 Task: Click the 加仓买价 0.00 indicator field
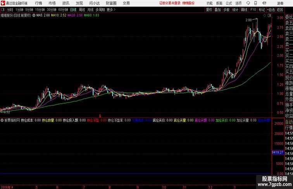pyautogui.click(x=226, y=120)
